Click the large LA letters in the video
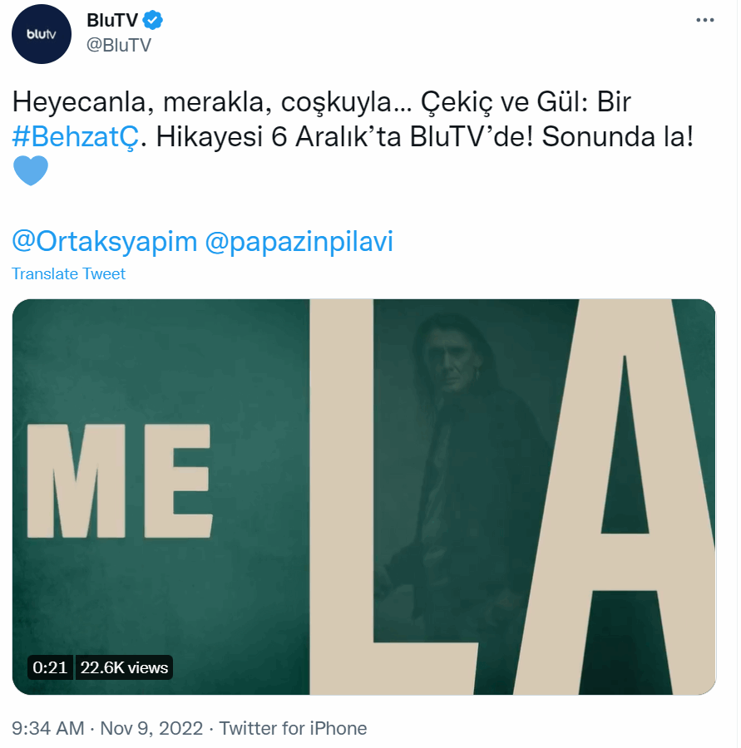Viewport: 741px width, 748px height. pos(512,497)
